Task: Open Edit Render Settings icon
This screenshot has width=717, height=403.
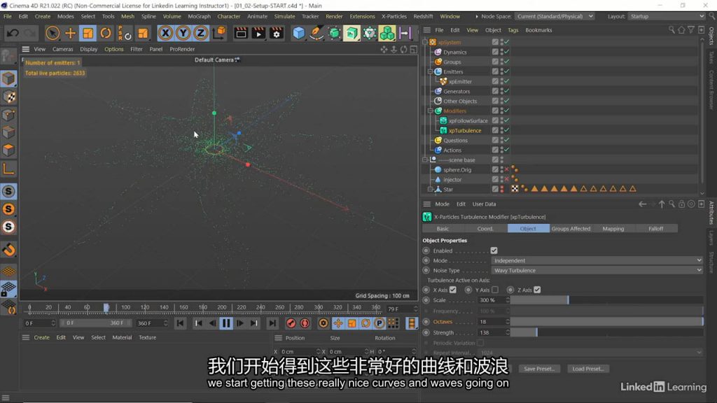Action: [277, 34]
